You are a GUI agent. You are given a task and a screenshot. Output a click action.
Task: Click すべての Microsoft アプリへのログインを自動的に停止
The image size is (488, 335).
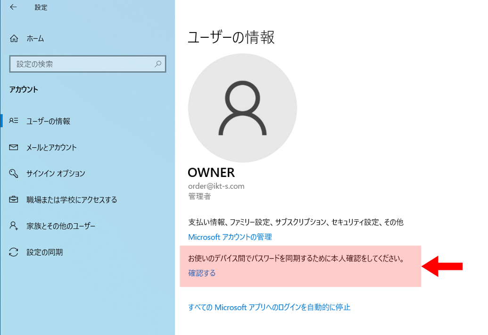(x=269, y=307)
